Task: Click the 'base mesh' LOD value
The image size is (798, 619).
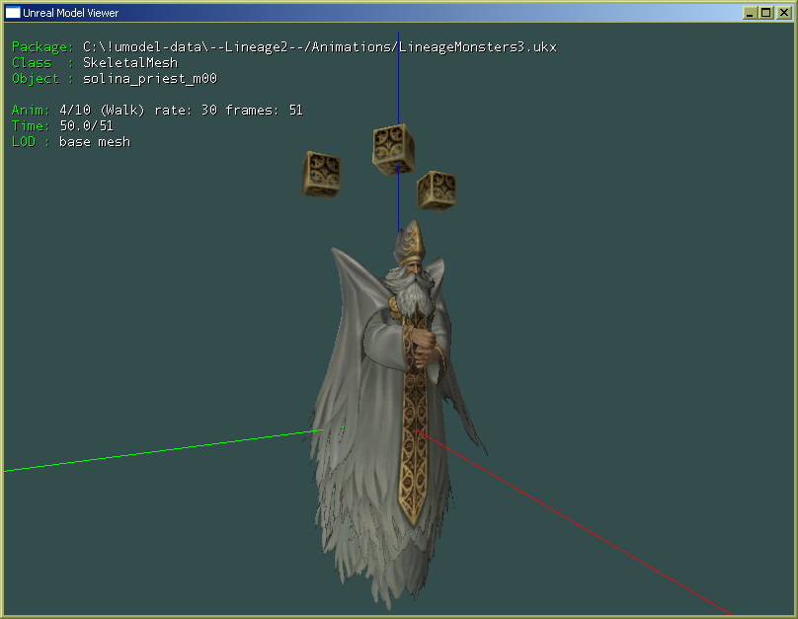Action: (x=95, y=142)
